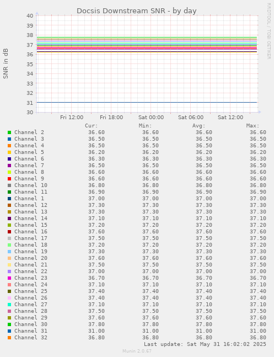Click the 'Channel 1' legend label
This screenshot has height=357, width=274.
(29, 199)
